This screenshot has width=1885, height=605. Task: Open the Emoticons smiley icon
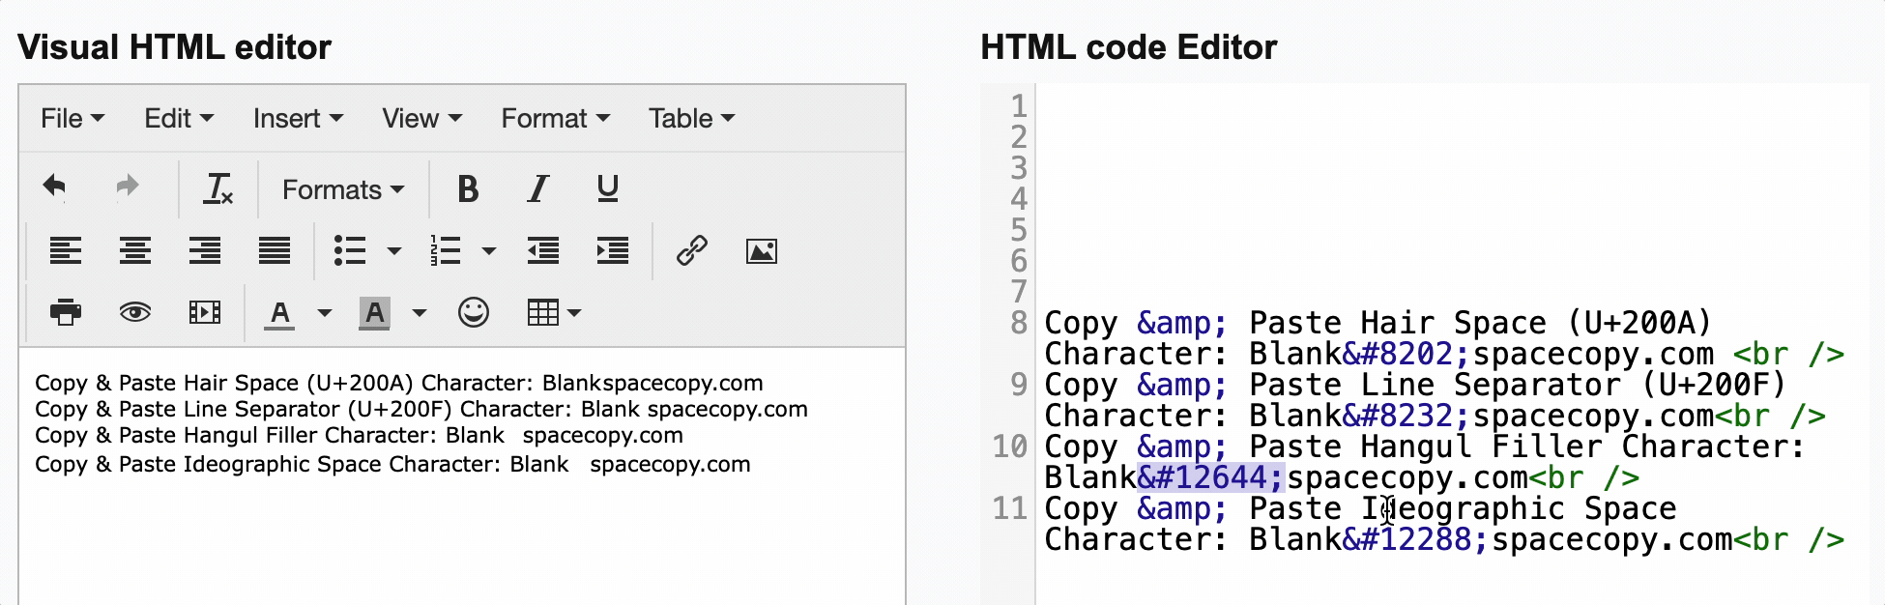pyautogui.click(x=474, y=312)
